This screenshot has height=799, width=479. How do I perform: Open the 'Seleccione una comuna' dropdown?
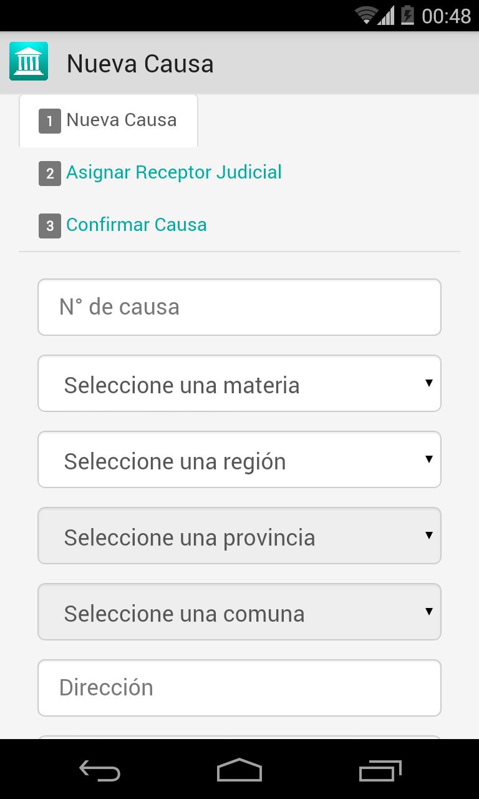239,612
